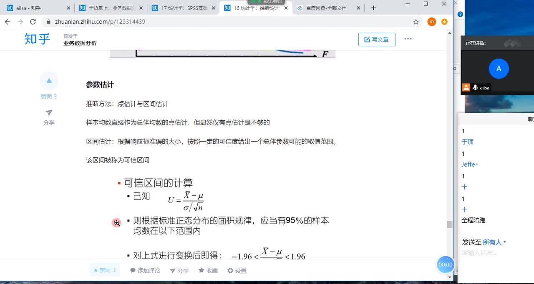Click the chat sender name 'Jeffe'

tap(469, 164)
